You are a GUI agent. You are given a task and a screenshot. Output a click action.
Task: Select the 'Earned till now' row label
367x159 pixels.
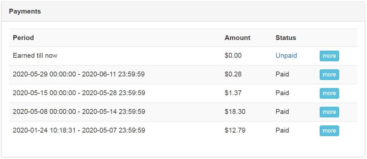[x=35, y=56]
